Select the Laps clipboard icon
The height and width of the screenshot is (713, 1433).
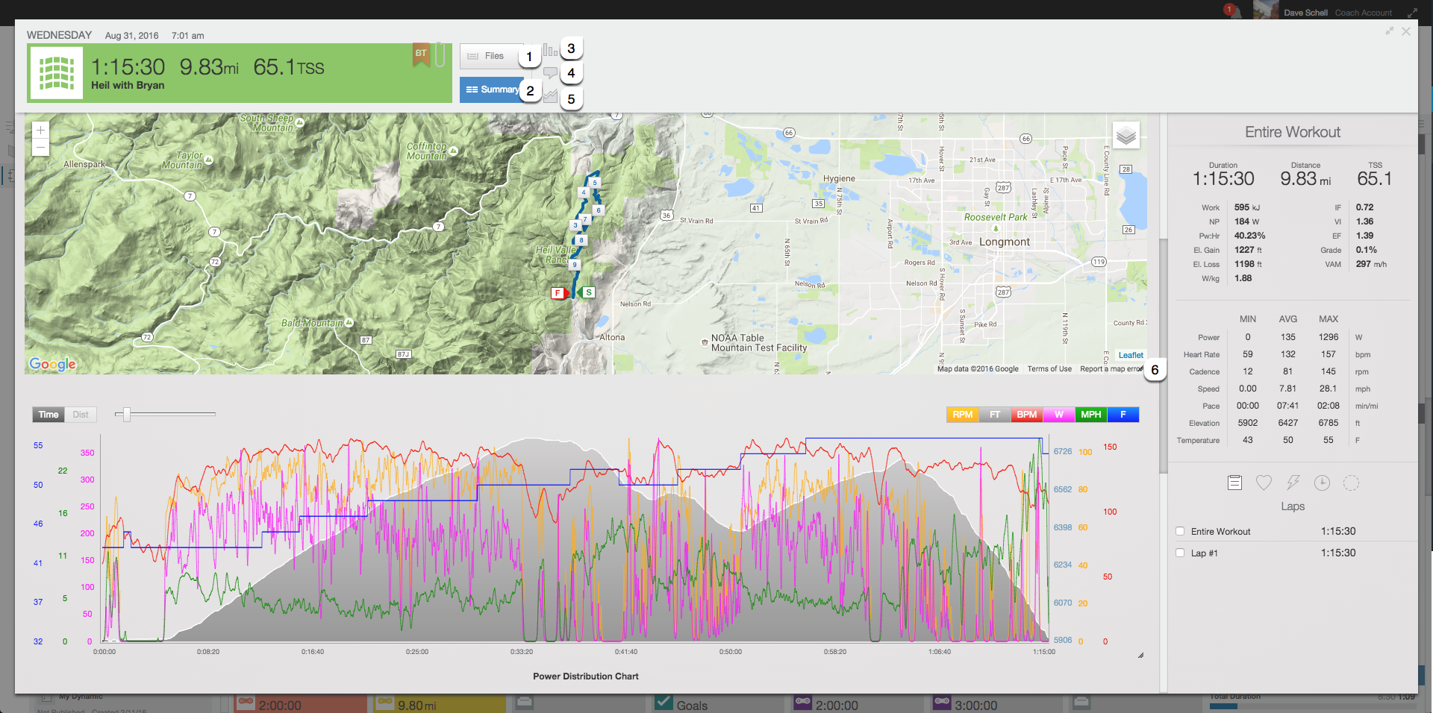(1234, 483)
